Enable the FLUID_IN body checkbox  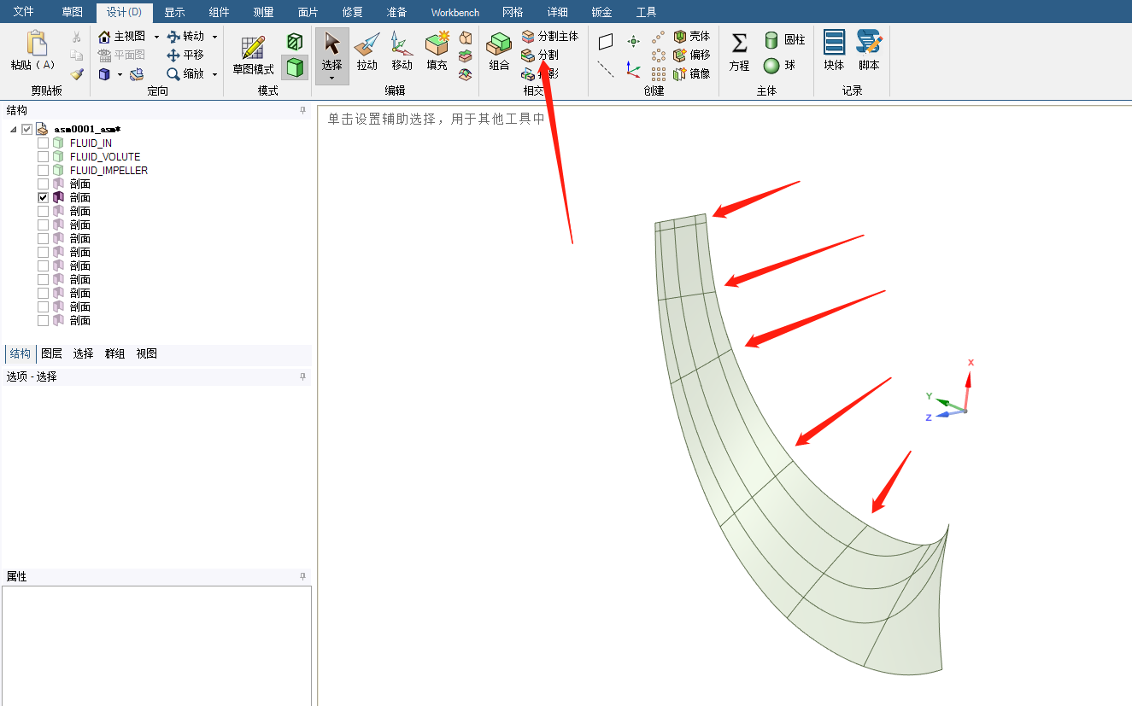click(43, 143)
